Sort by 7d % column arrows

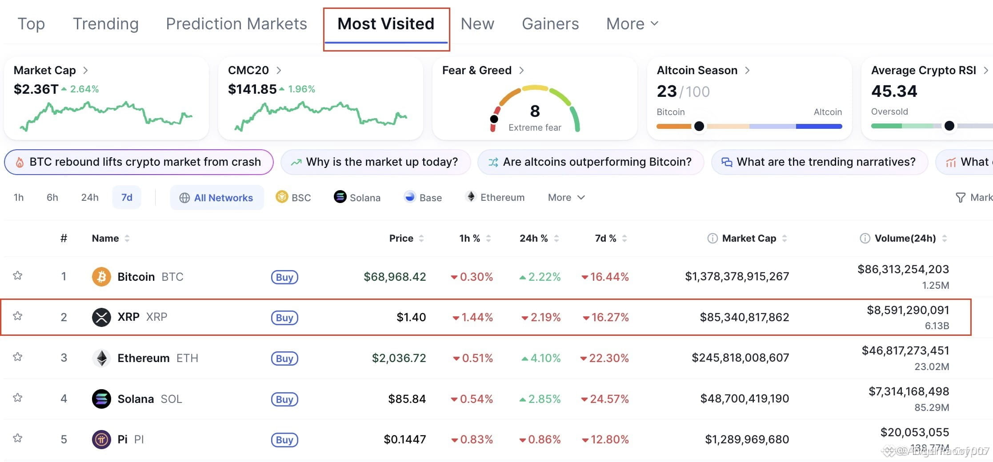[625, 239]
